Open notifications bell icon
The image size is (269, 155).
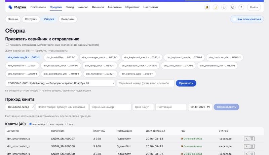(207, 7)
